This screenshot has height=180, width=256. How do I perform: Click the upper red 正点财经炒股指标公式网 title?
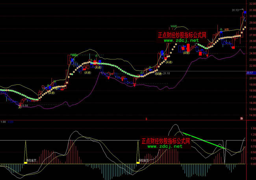click(182, 35)
